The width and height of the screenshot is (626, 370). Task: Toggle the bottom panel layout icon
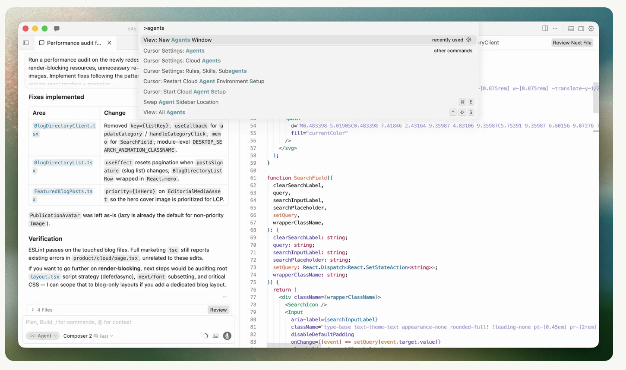pos(571,28)
